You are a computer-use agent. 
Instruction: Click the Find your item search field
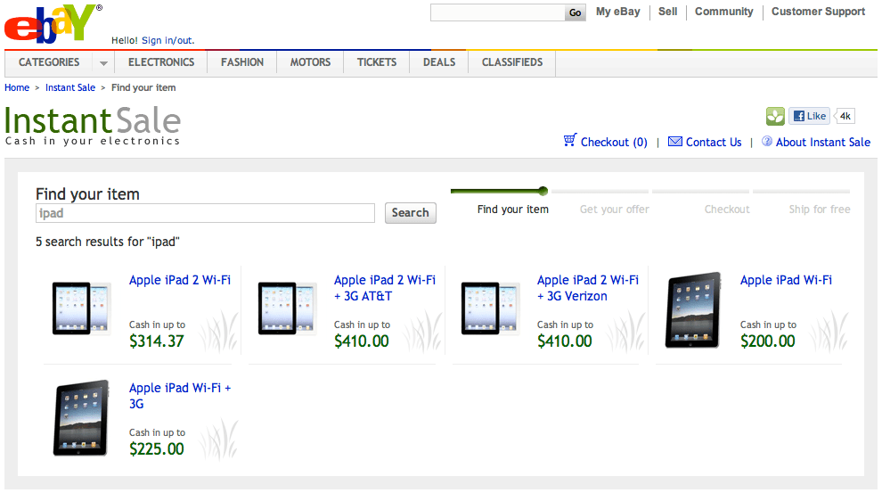(x=205, y=213)
